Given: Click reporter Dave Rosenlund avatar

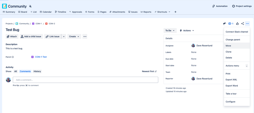Looking at the screenshot, I should tap(193, 78).
